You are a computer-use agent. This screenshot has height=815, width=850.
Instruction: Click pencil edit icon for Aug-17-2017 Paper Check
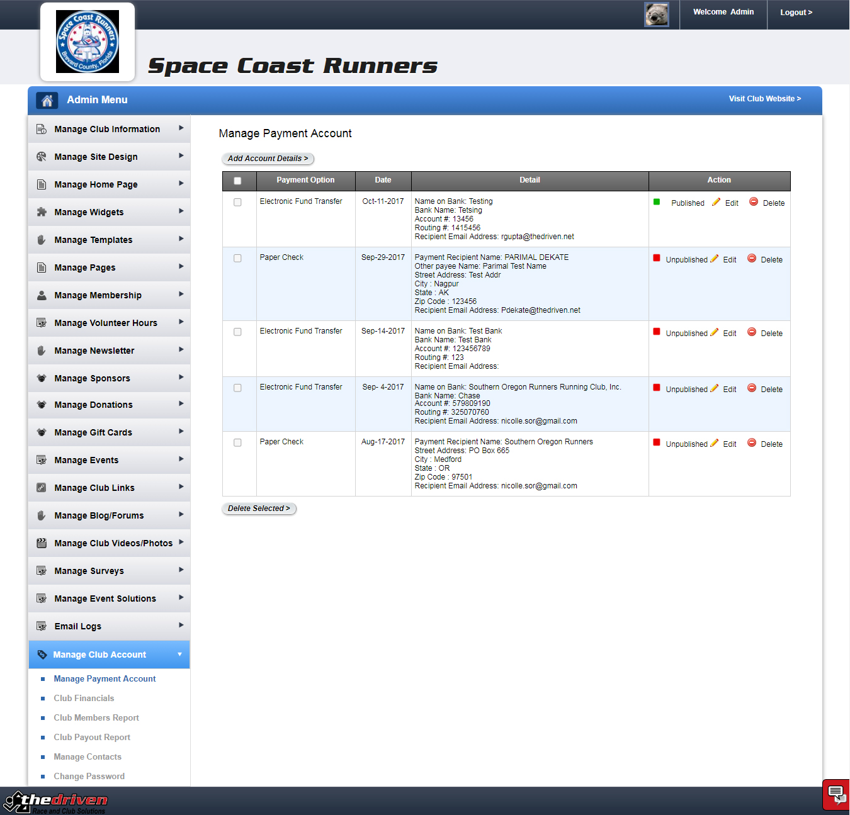click(x=714, y=443)
